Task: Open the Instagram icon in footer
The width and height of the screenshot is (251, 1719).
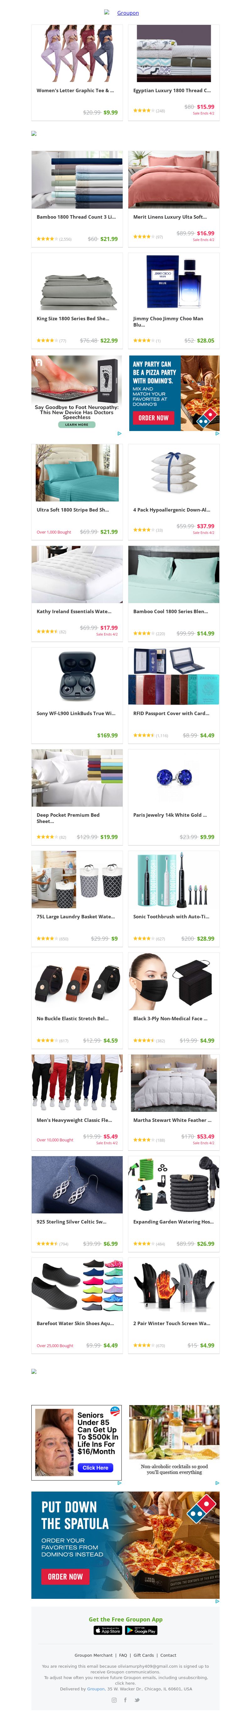Action: (114, 1699)
